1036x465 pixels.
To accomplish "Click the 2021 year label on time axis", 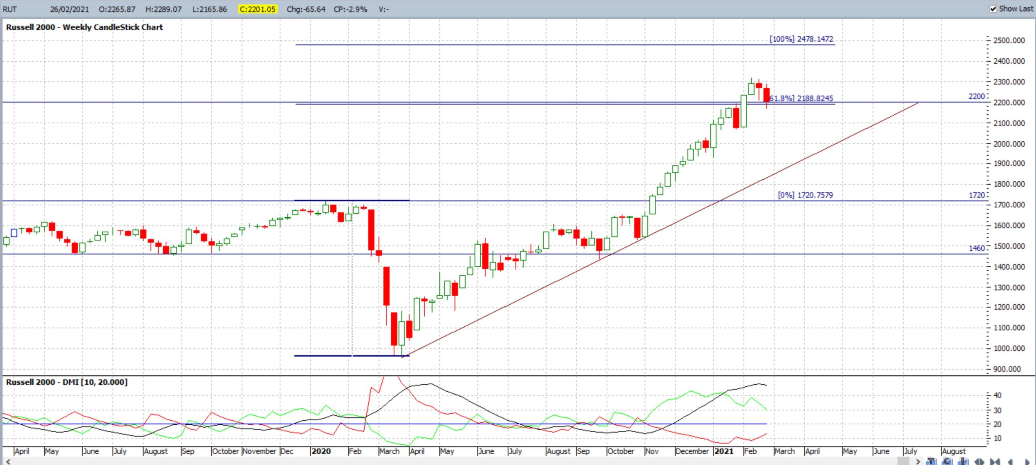I will tap(724, 451).
